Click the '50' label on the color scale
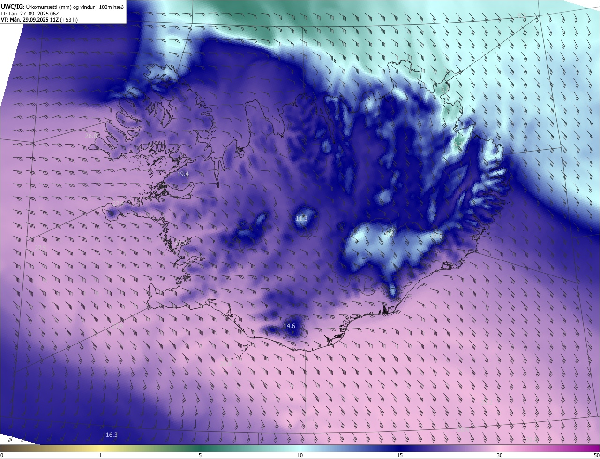The image size is (600, 459). tap(596, 455)
